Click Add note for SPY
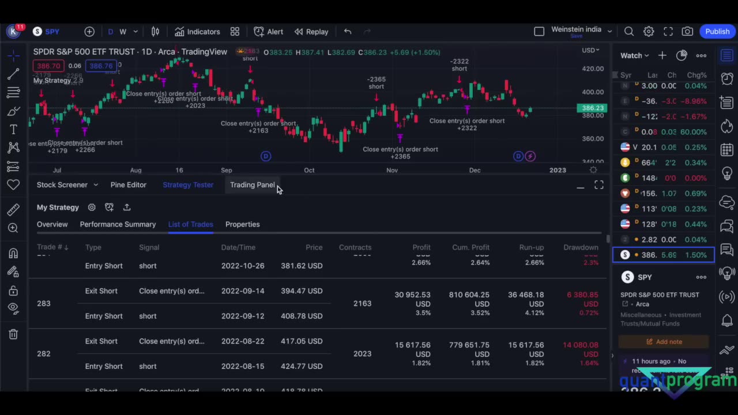 pos(664,342)
